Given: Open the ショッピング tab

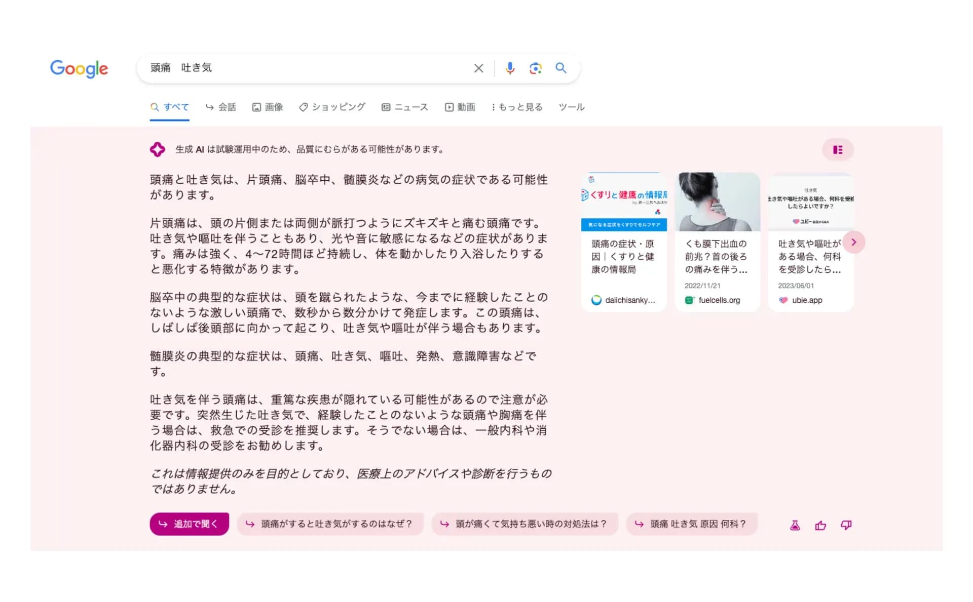Looking at the screenshot, I should coord(332,107).
